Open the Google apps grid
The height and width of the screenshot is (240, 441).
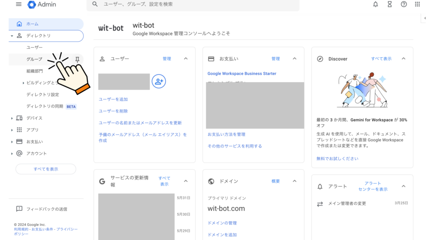pyautogui.click(x=417, y=4)
